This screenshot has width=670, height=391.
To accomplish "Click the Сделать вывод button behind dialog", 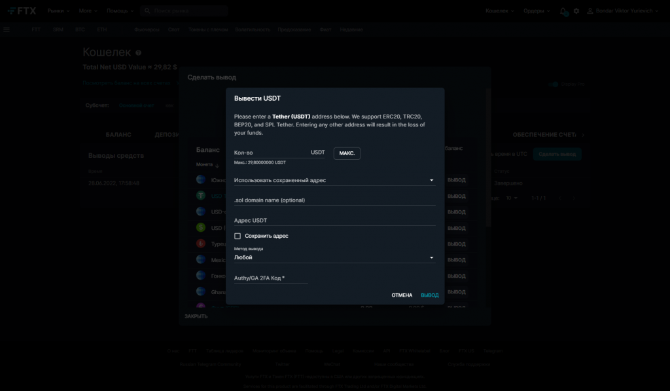I will tap(557, 154).
